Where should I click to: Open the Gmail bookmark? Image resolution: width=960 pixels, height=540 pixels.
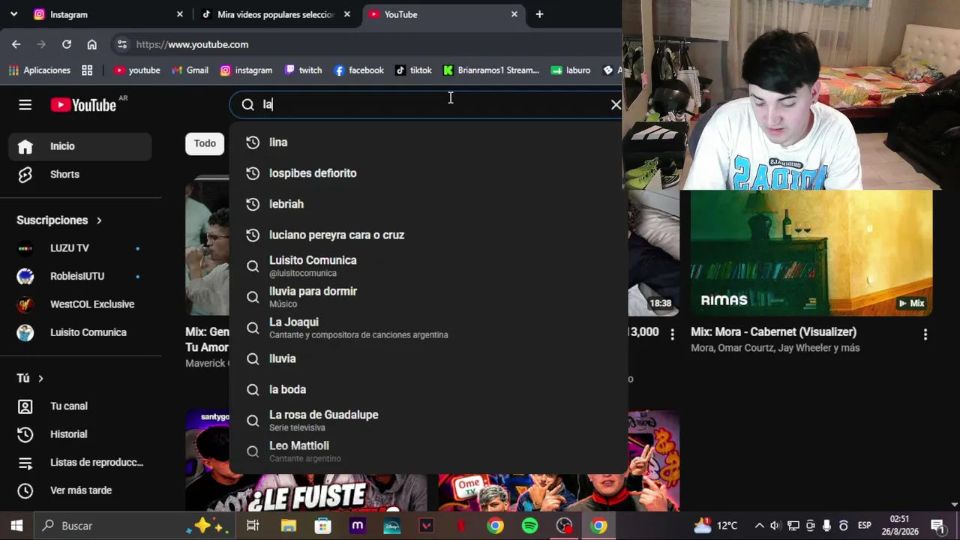(x=190, y=70)
